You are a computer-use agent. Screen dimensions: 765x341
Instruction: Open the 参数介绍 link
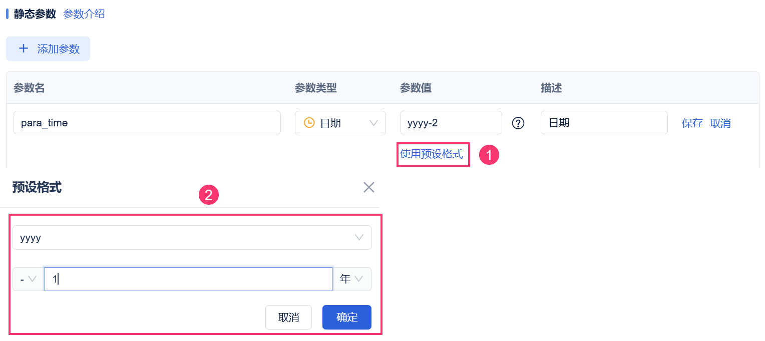84,14
